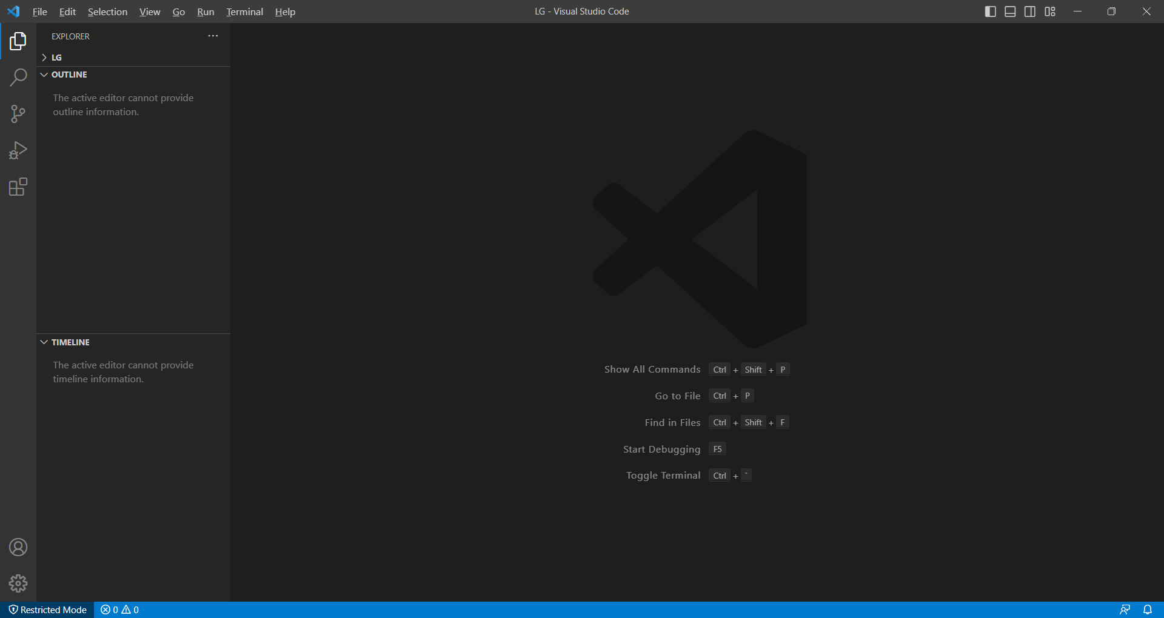Viewport: 1164px width, 618px height.
Task: Click the timeline information unavailable message
Action: coord(123,372)
